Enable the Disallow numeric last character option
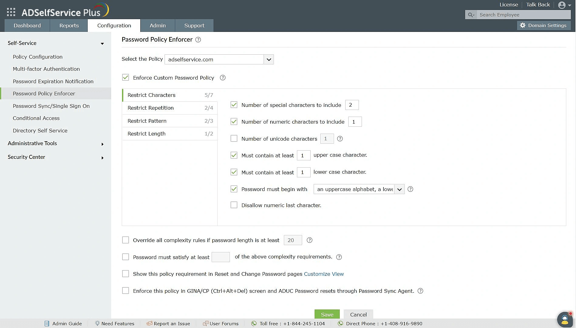This screenshot has height=328, width=576. (234, 205)
